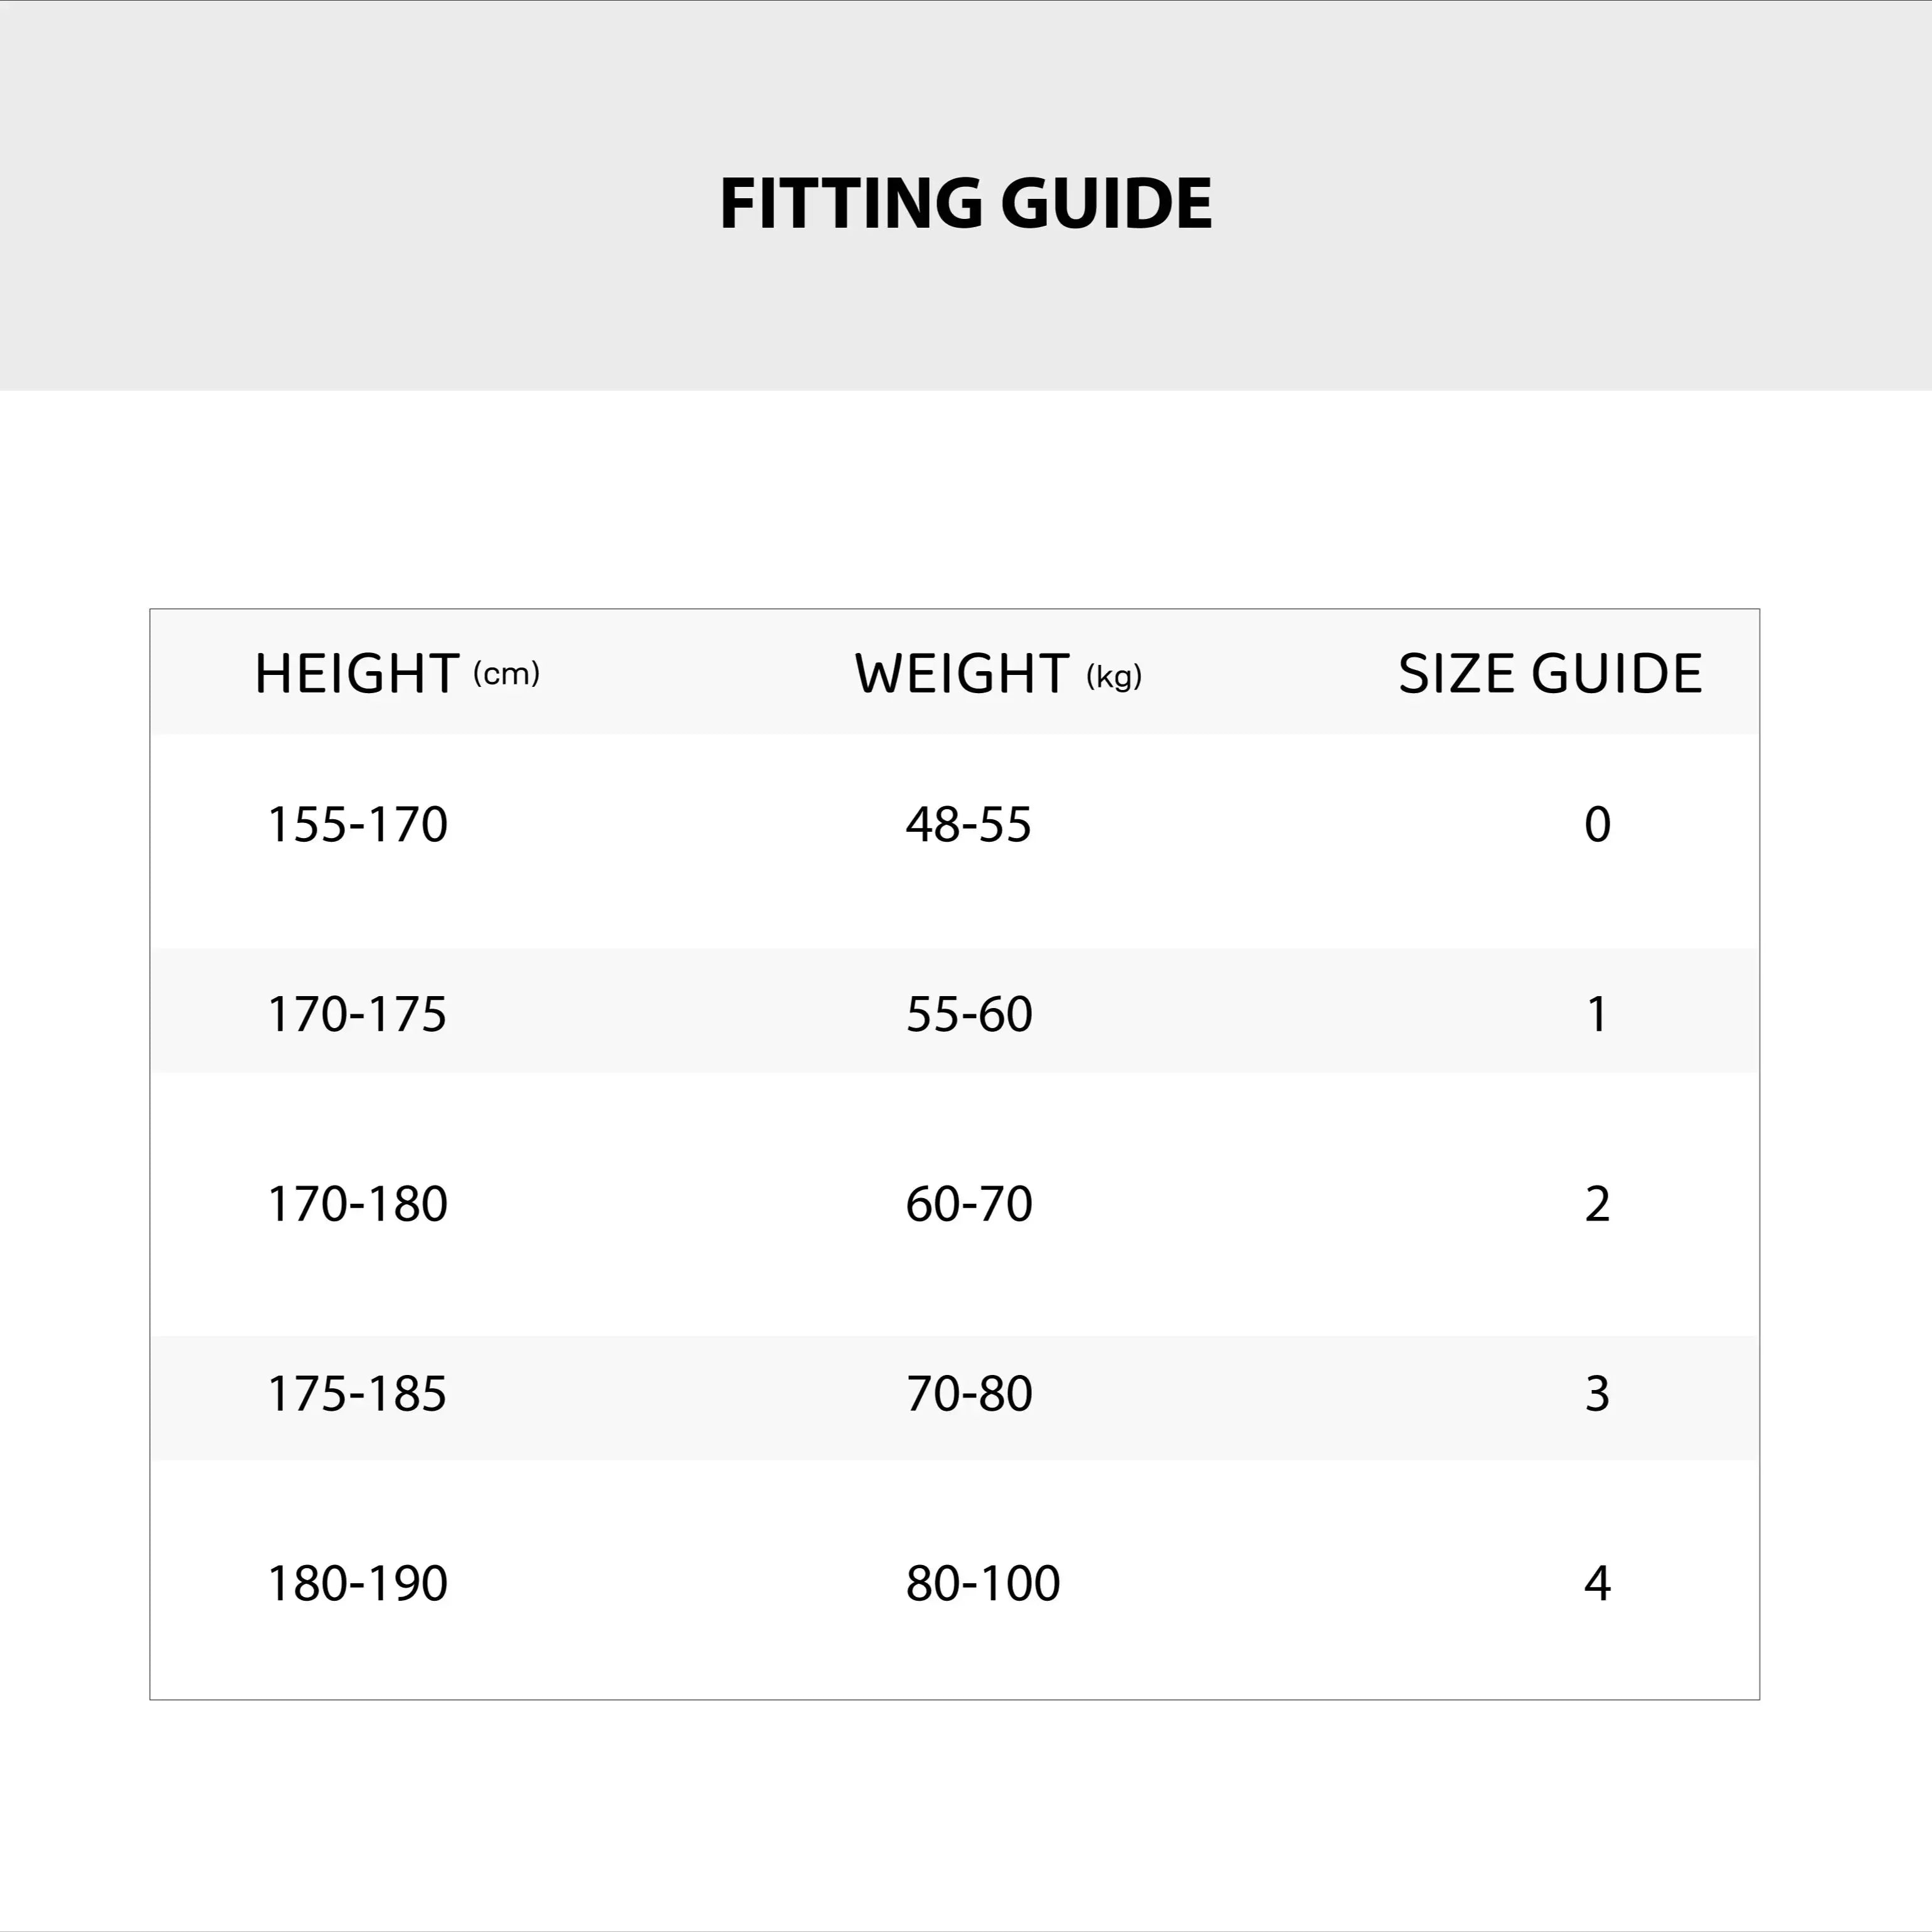Viewport: 1932px width, 1932px height.
Task: Click the 175-185 height cell
Action: click(x=357, y=1393)
